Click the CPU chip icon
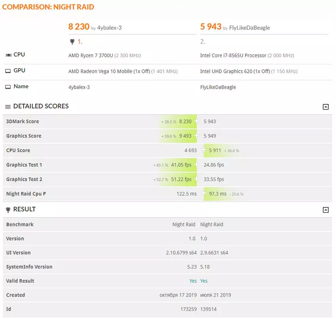The height and width of the screenshot is (319, 336). tap(8, 55)
